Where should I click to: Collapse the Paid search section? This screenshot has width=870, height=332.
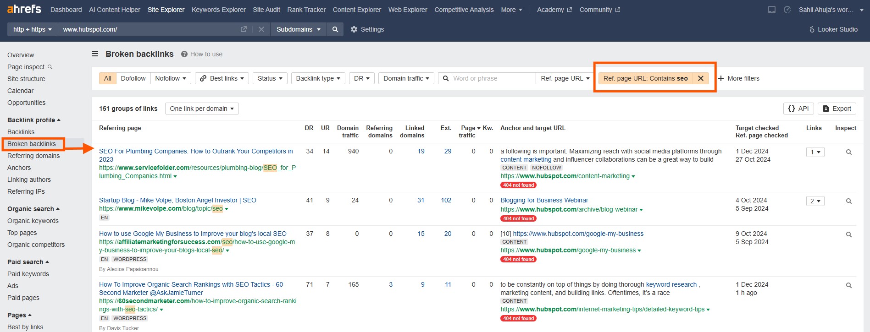(28, 262)
